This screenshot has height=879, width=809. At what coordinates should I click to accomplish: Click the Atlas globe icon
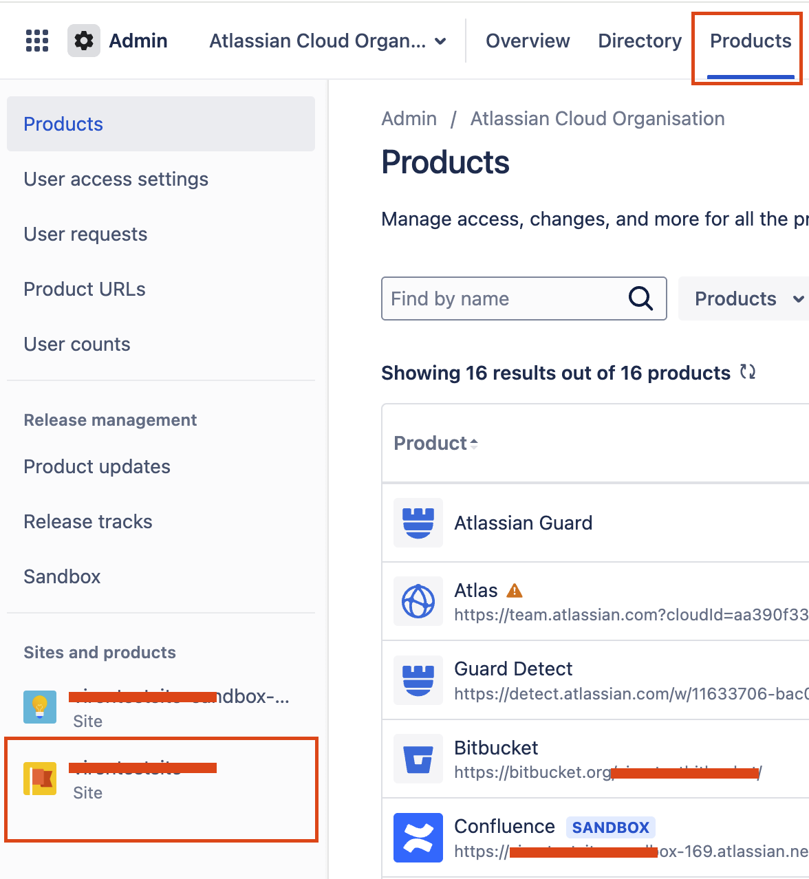418,601
